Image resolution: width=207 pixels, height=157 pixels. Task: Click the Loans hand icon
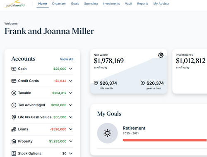pos(14,129)
